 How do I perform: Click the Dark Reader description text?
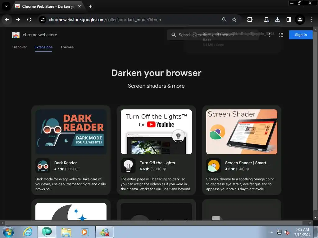point(71,184)
